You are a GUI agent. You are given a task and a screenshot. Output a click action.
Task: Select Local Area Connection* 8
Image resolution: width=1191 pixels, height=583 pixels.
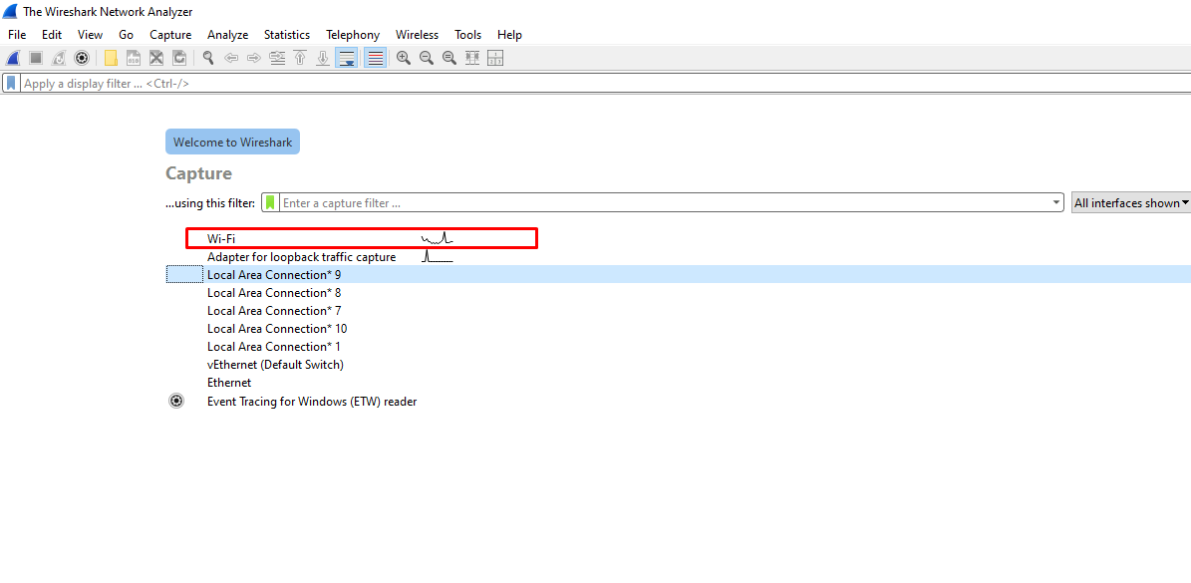point(274,292)
